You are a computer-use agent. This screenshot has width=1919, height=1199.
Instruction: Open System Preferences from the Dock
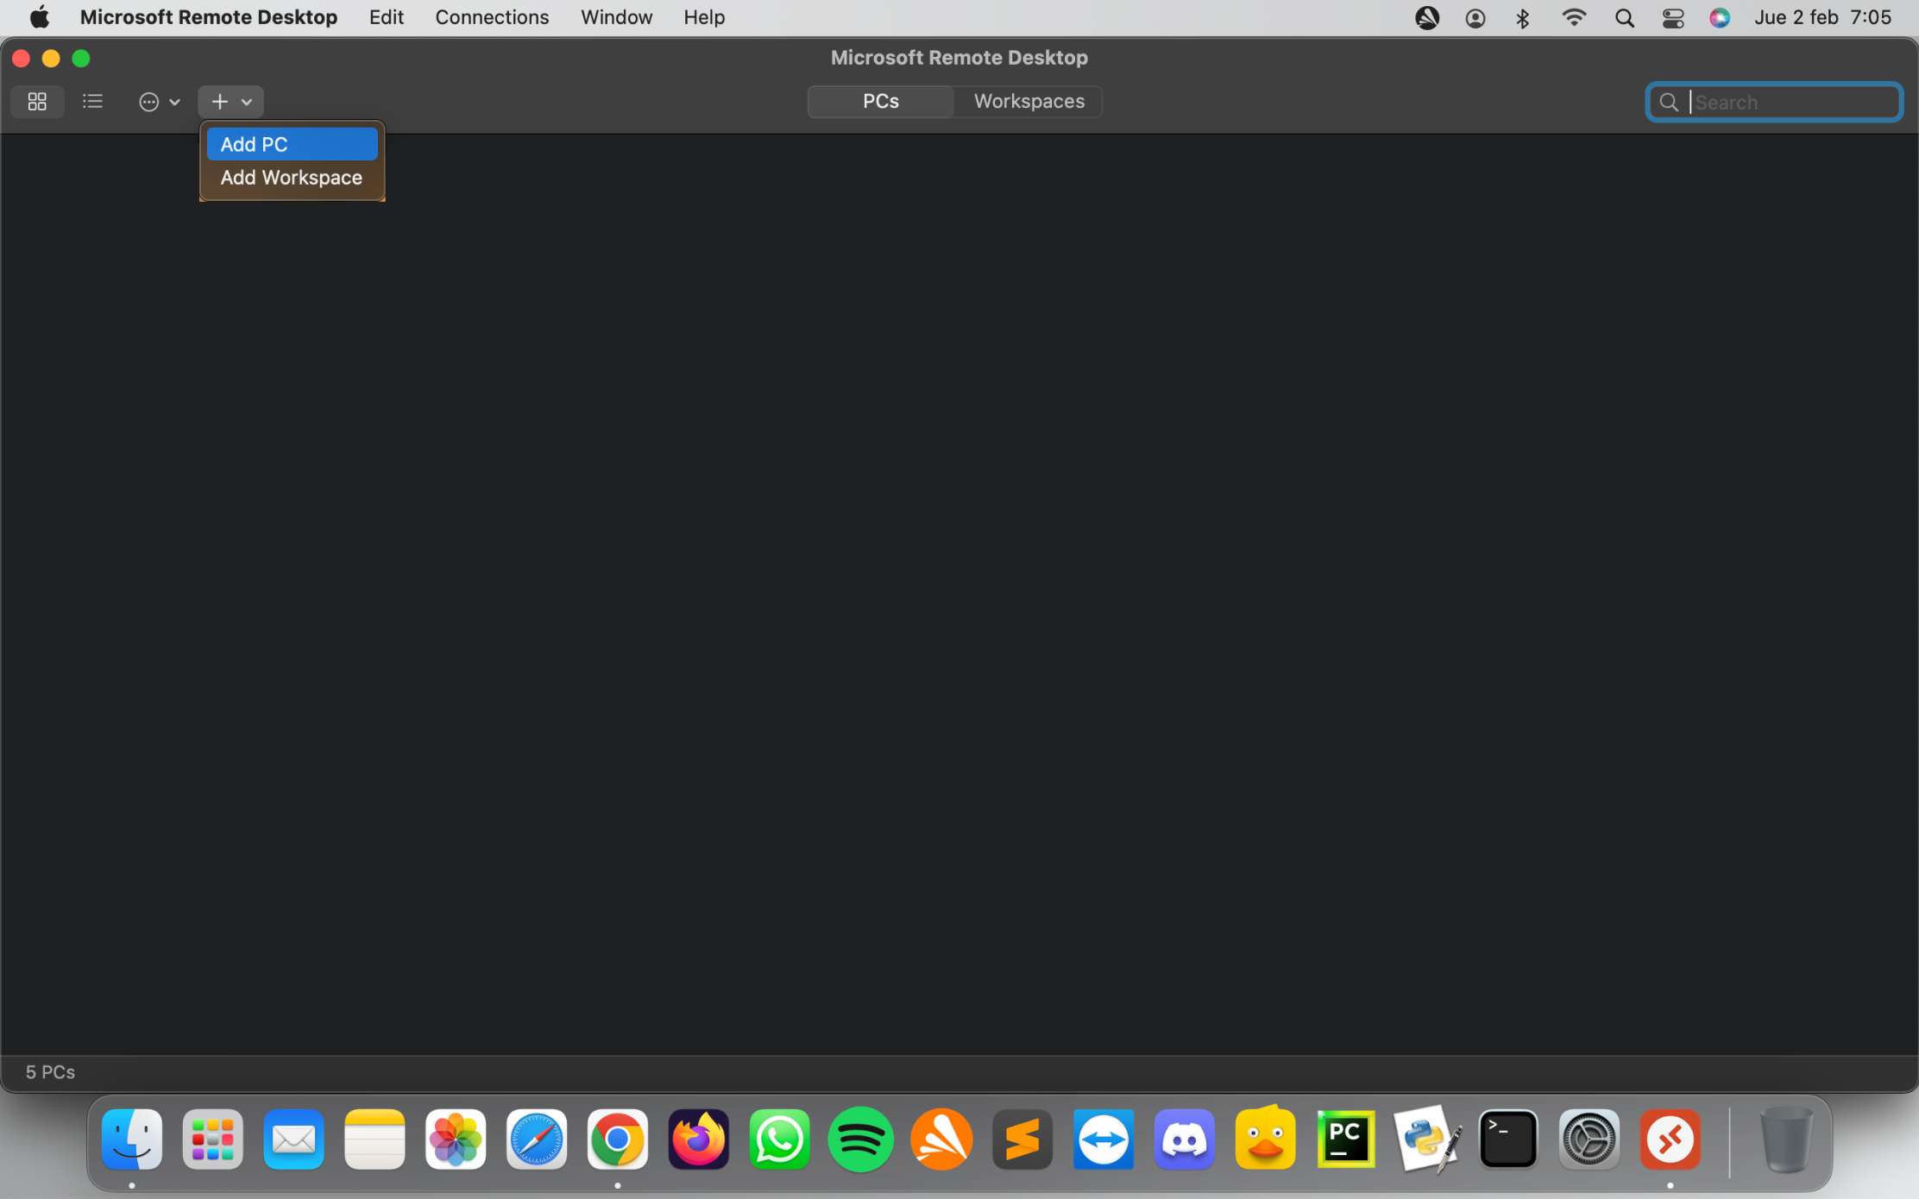point(1589,1139)
